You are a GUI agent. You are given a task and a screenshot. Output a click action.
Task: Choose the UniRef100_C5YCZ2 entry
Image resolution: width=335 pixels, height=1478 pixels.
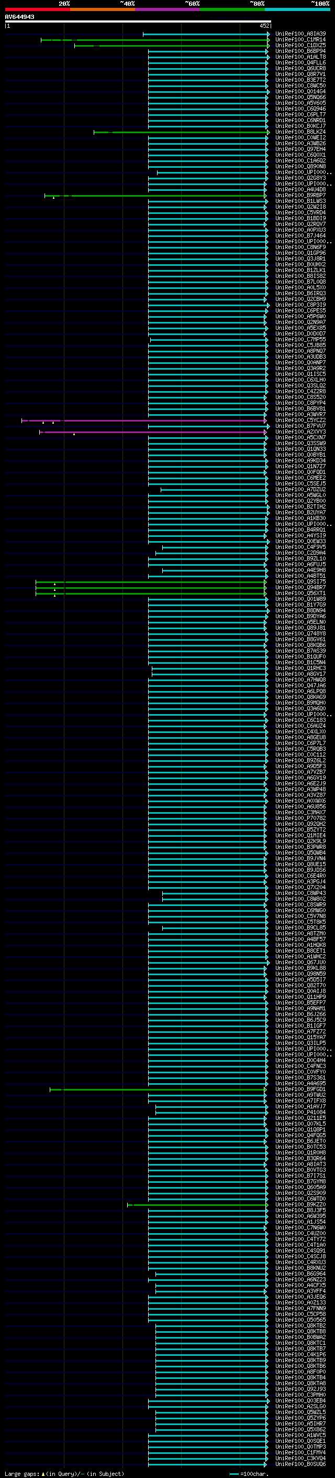(300, 420)
